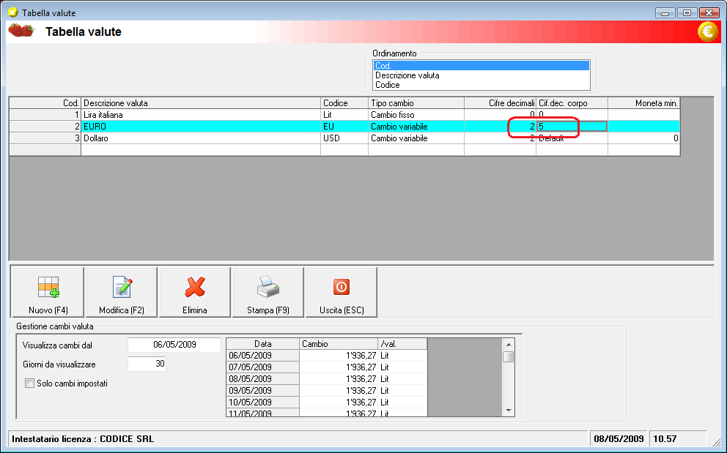
Task: Click the Modifica (F2) pencil document icon
Action: click(x=122, y=287)
